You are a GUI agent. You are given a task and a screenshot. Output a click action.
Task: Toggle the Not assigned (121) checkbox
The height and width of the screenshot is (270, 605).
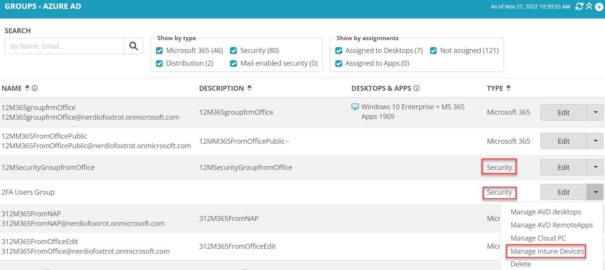(433, 51)
